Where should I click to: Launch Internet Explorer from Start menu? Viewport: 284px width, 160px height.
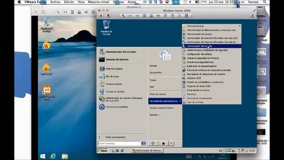[122, 69]
